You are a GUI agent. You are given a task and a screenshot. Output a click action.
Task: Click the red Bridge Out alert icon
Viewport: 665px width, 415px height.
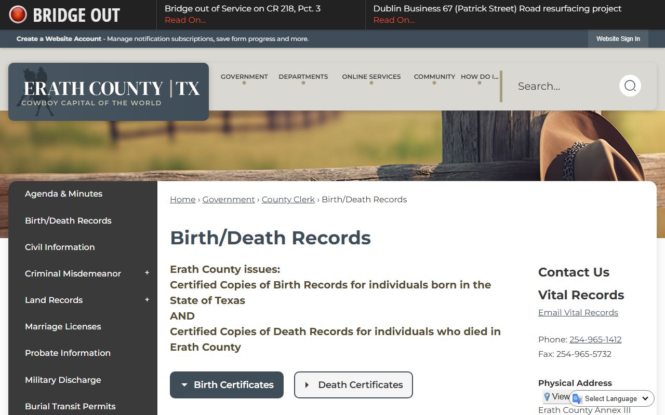[x=18, y=15]
